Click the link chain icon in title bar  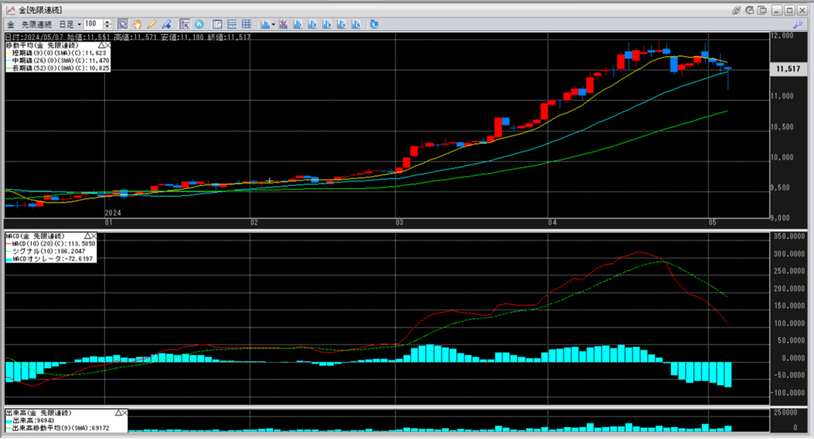[x=736, y=10]
